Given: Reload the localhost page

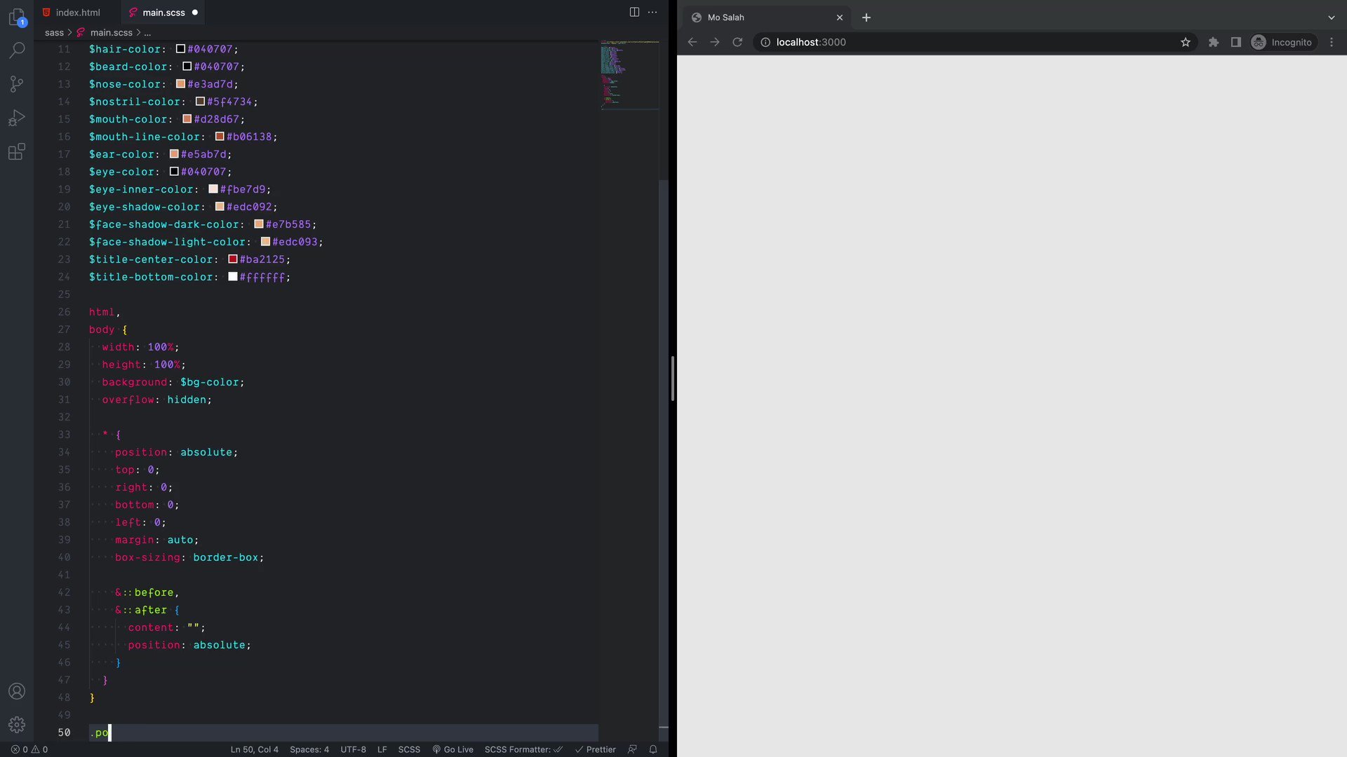Looking at the screenshot, I should 737,42.
